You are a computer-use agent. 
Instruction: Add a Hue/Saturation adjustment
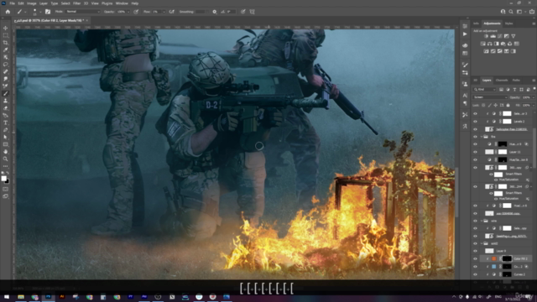(x=483, y=44)
